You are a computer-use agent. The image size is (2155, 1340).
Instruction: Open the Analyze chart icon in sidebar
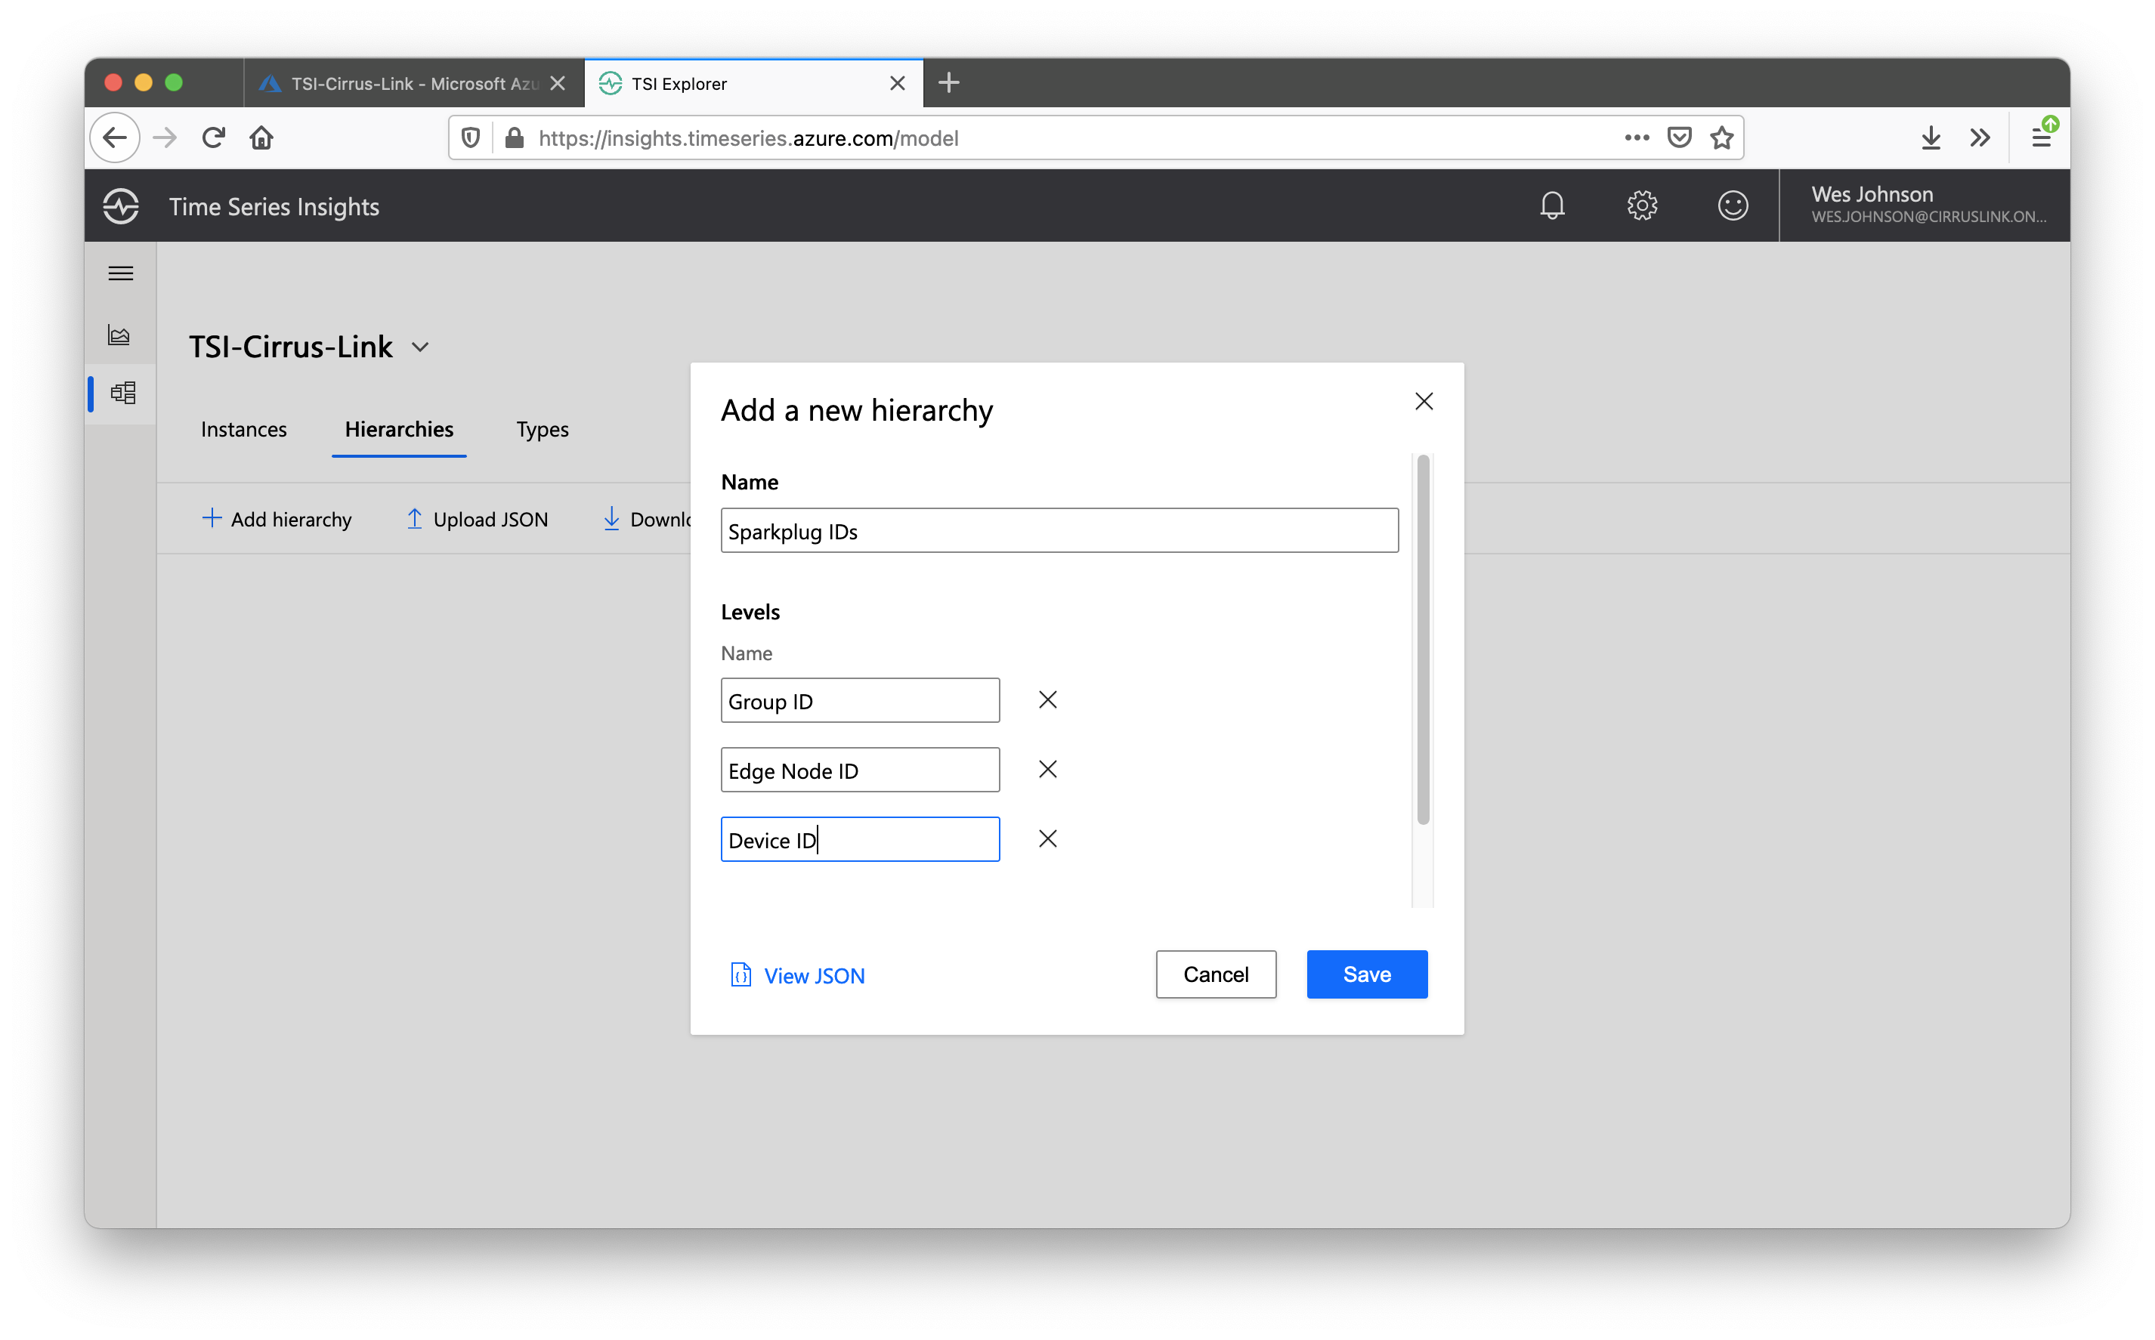[119, 335]
